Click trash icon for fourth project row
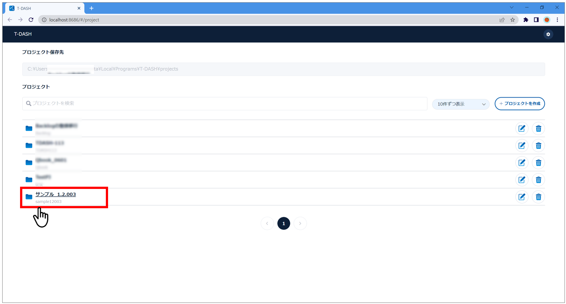This screenshot has width=566, height=304. [x=538, y=180]
